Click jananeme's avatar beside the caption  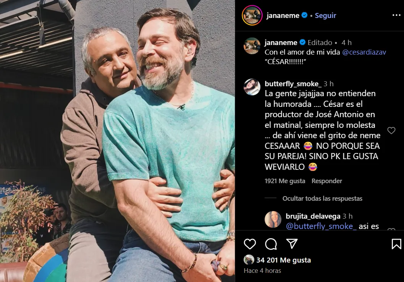pyautogui.click(x=252, y=46)
